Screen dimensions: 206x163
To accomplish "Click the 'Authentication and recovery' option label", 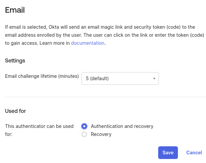I will [x=122, y=126].
